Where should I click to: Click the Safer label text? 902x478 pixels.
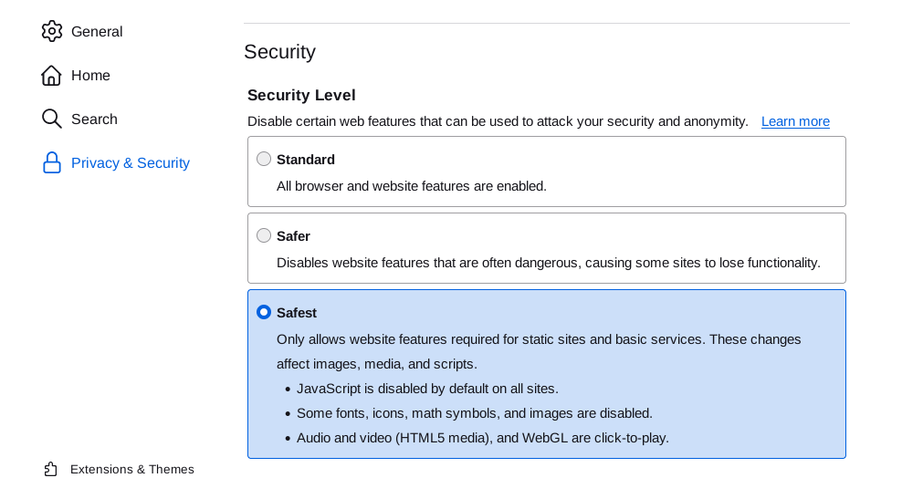[293, 236]
